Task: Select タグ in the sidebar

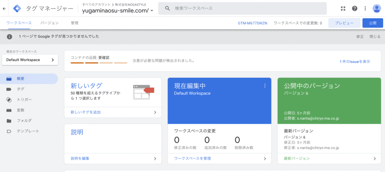Action: (20, 89)
